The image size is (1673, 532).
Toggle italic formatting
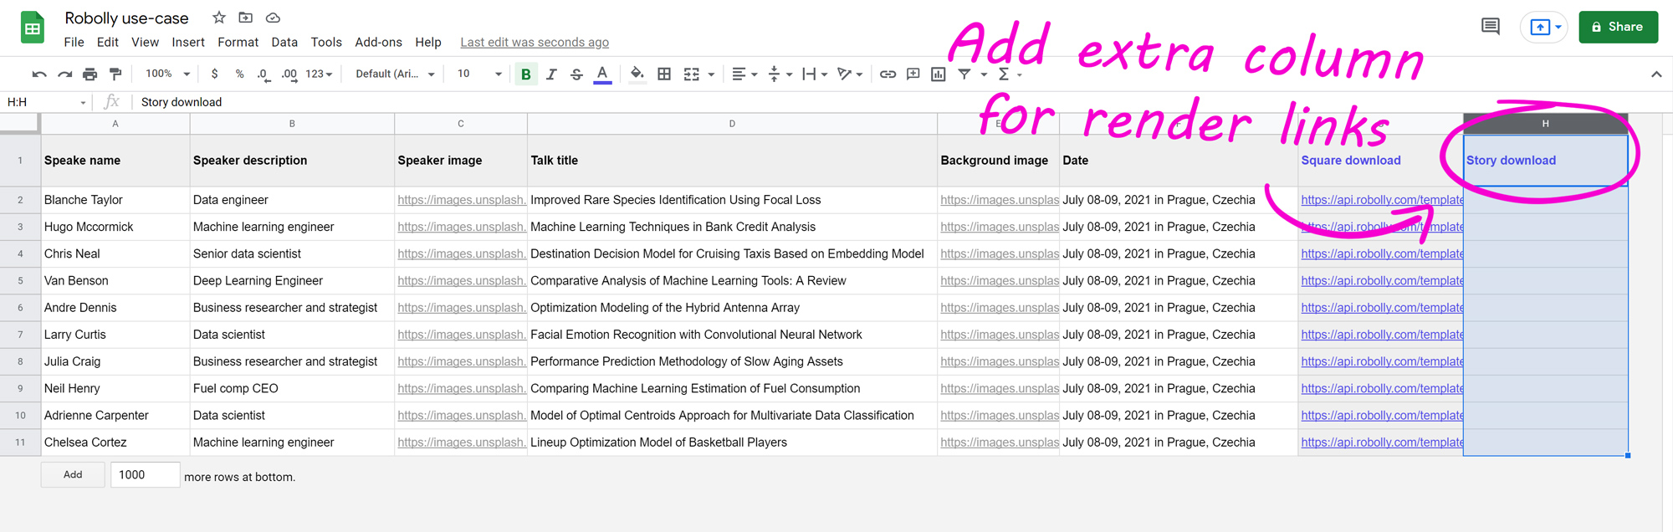coord(551,74)
